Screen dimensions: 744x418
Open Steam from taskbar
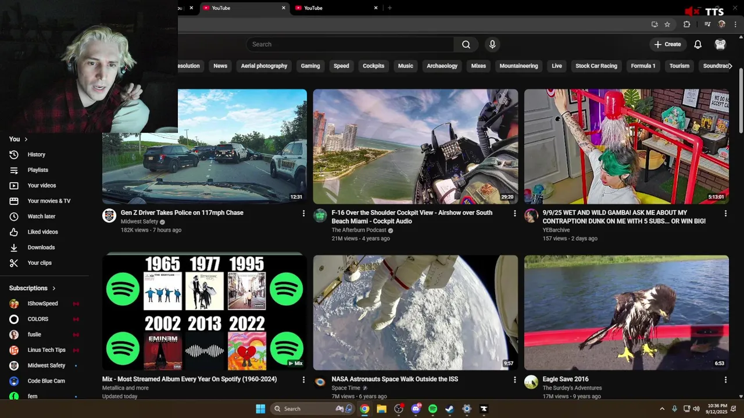449,409
